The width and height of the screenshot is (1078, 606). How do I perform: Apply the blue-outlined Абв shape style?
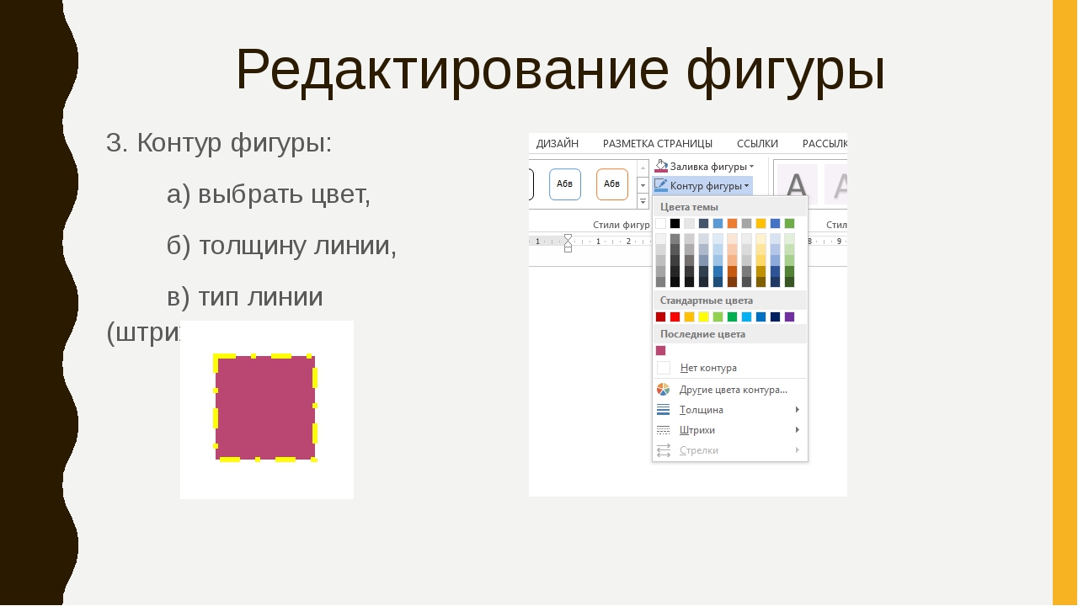(x=565, y=184)
